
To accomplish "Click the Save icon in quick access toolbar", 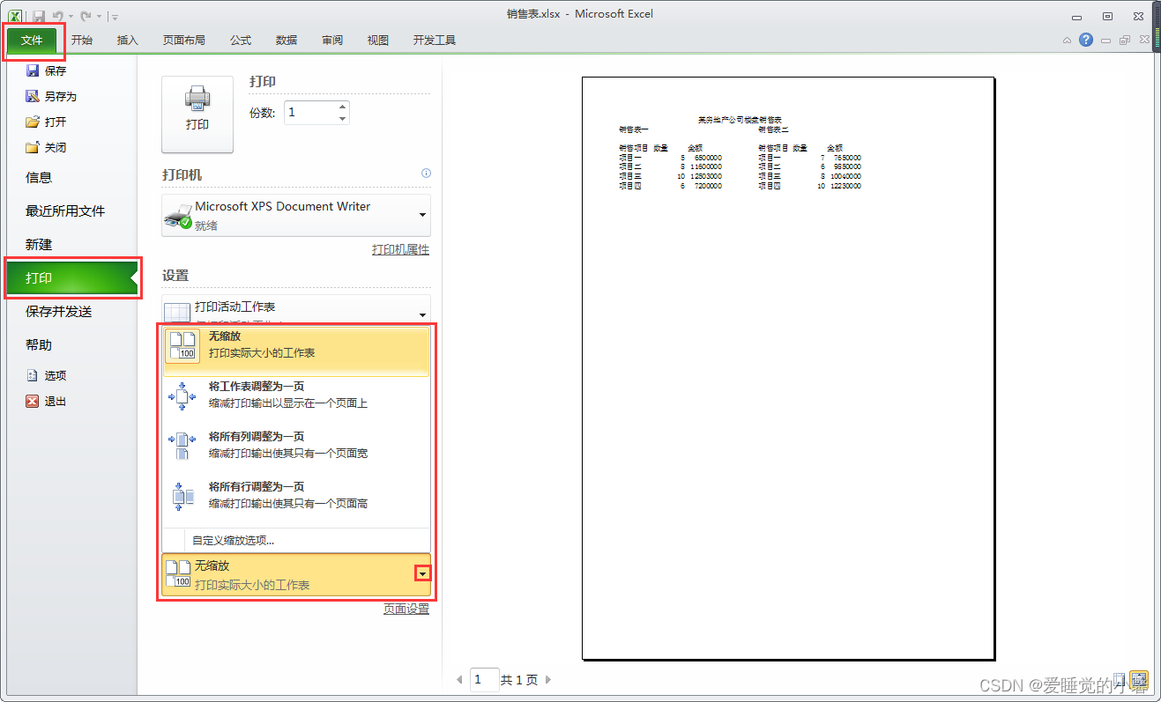I will click(x=39, y=16).
